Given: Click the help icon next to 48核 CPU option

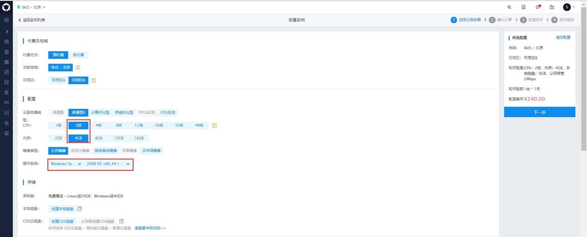Looking at the screenshot, I should [x=214, y=125].
